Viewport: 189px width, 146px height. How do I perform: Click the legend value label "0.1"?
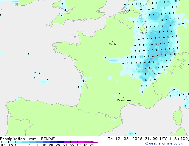pyautogui.click(x=3, y=145)
